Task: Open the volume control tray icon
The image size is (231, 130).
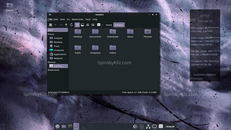Action: click(x=135, y=126)
